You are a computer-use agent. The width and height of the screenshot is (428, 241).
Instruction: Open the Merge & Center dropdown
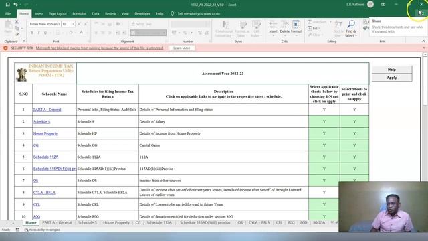(x=165, y=33)
